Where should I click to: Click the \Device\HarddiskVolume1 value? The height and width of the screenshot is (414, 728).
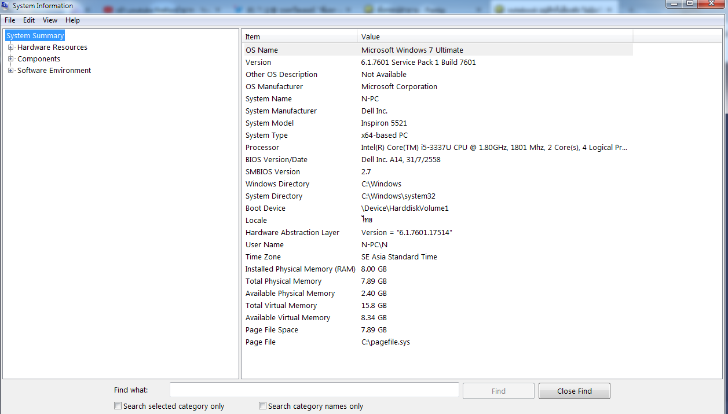[x=405, y=208]
